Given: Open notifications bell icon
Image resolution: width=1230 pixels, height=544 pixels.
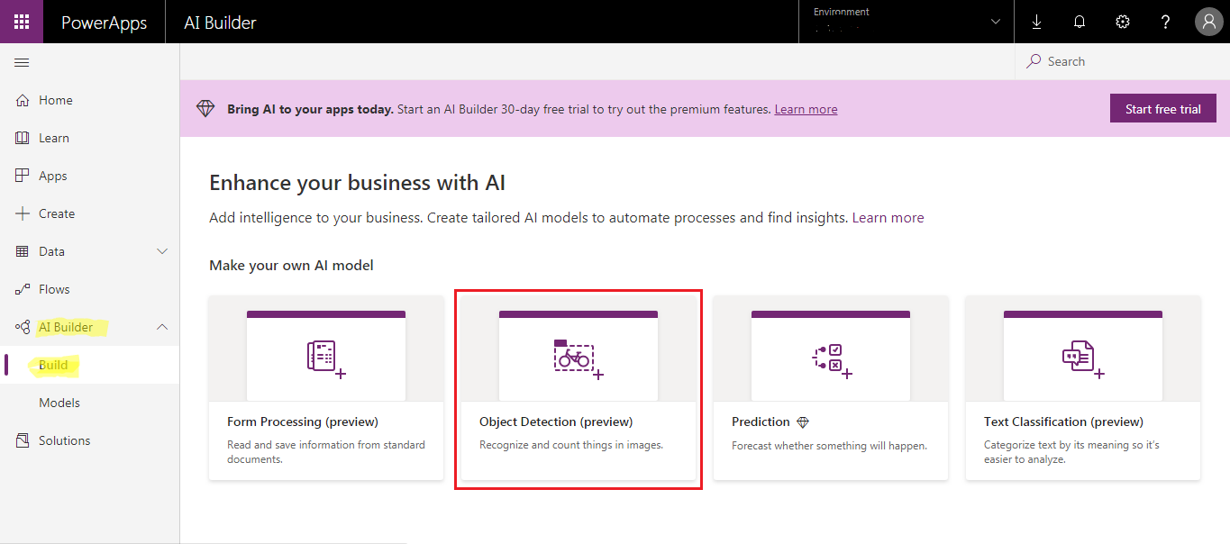Looking at the screenshot, I should 1080,22.
